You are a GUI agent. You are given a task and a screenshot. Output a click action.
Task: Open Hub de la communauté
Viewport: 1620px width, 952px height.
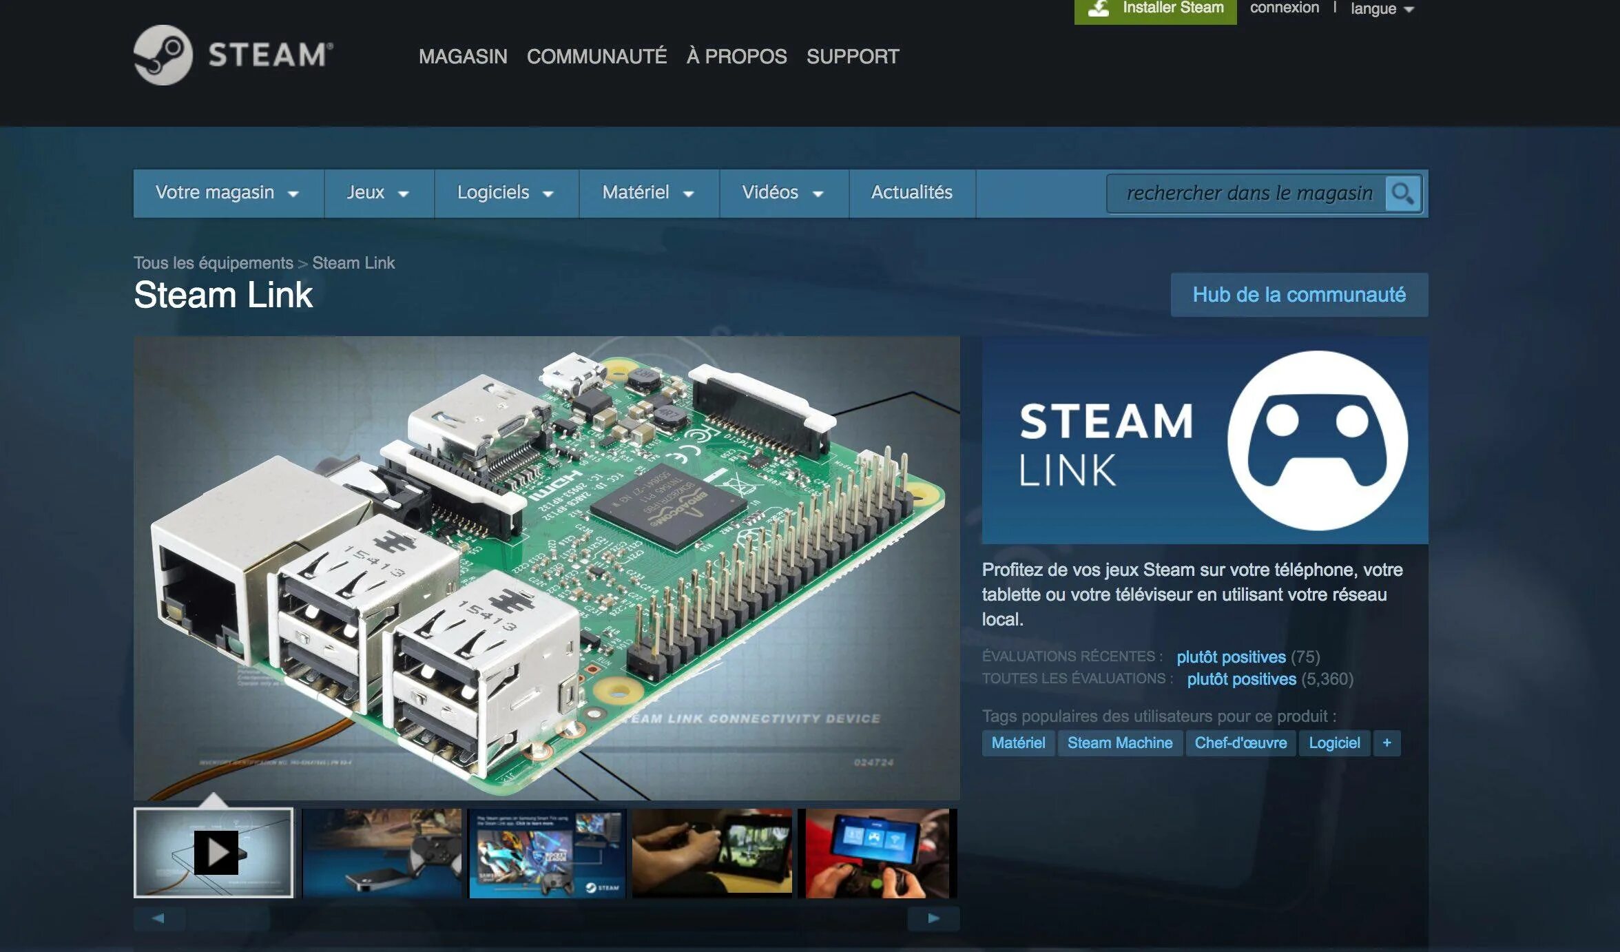click(x=1299, y=295)
